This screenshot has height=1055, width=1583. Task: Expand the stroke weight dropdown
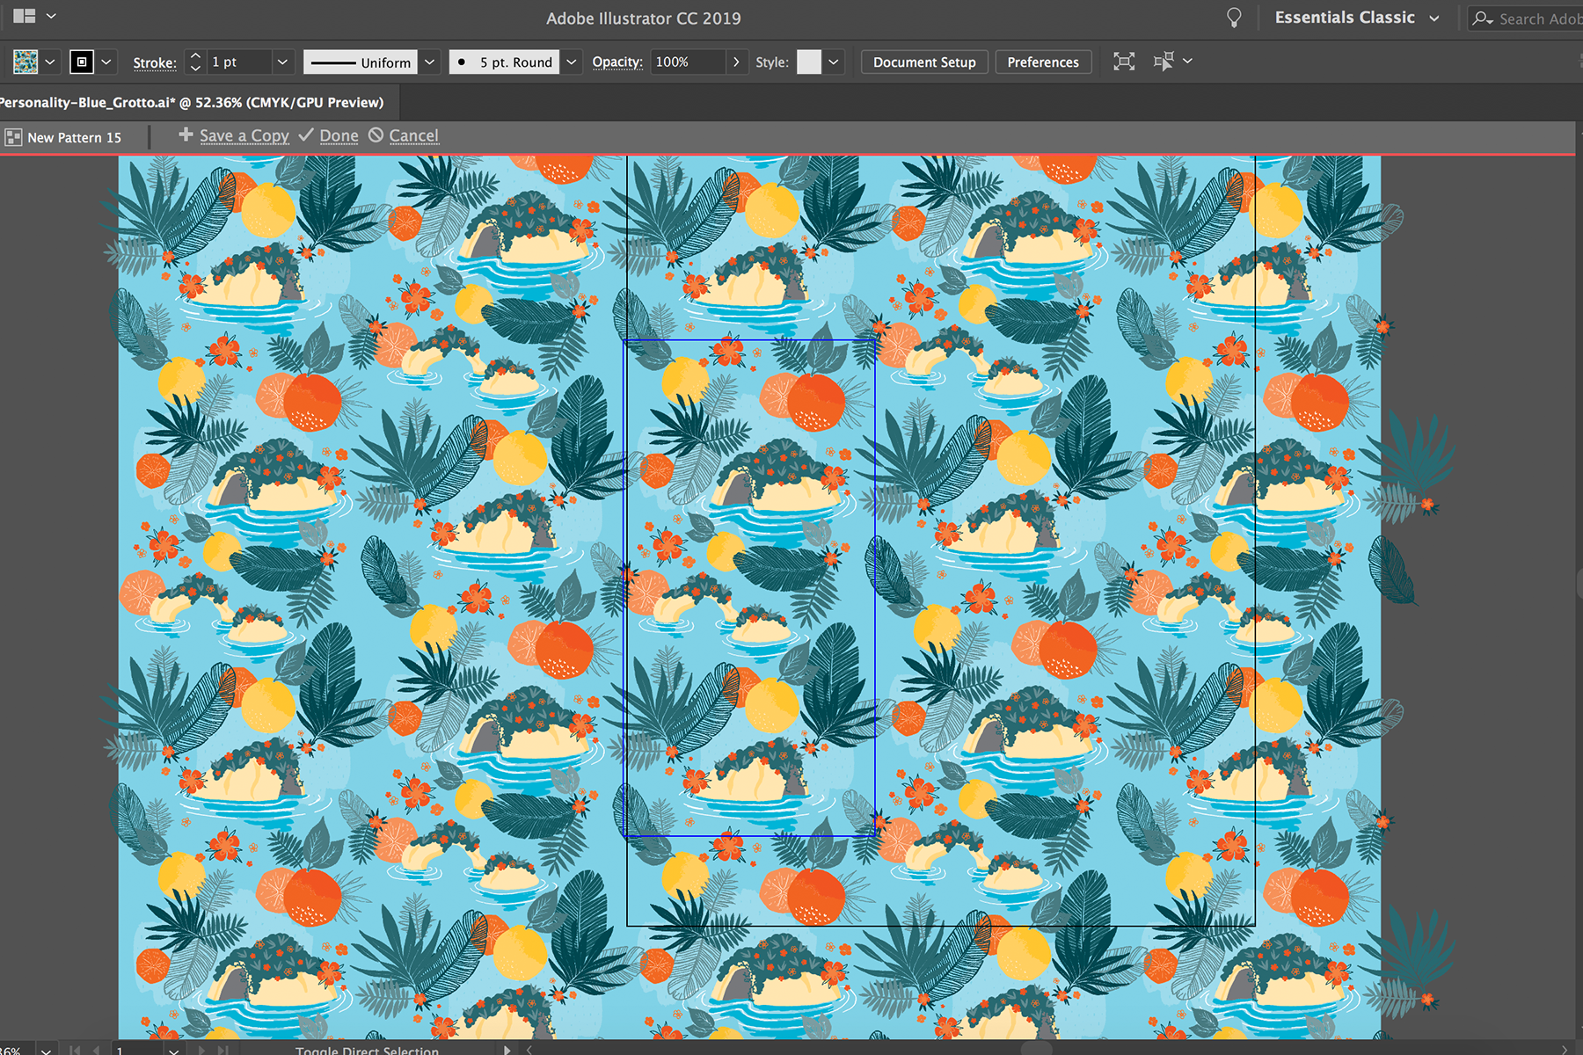pyautogui.click(x=282, y=62)
